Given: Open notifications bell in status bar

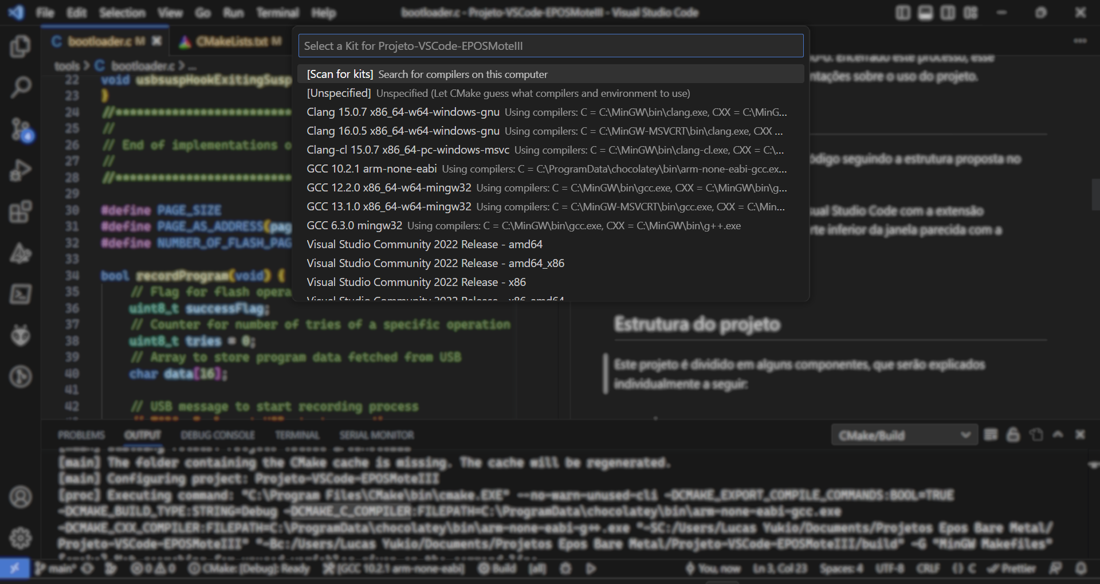Looking at the screenshot, I should click(x=1081, y=569).
